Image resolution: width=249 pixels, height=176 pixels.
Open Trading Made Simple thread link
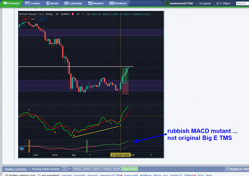(45, 169)
